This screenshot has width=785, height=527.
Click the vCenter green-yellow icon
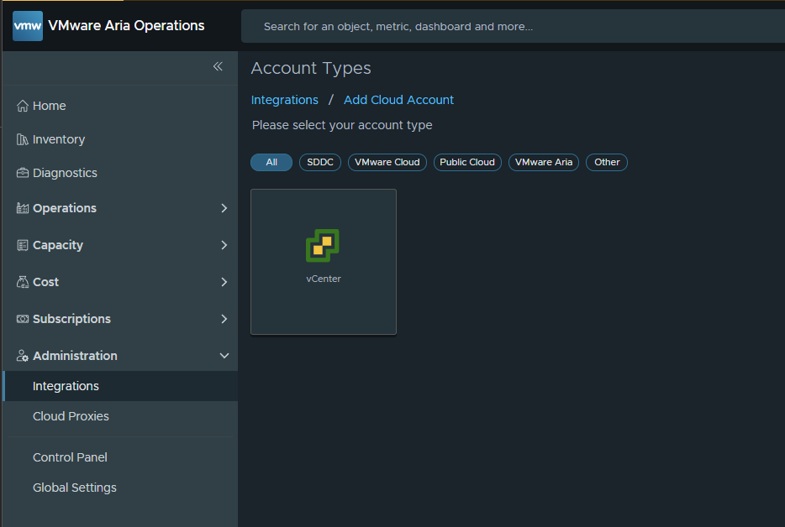click(323, 246)
